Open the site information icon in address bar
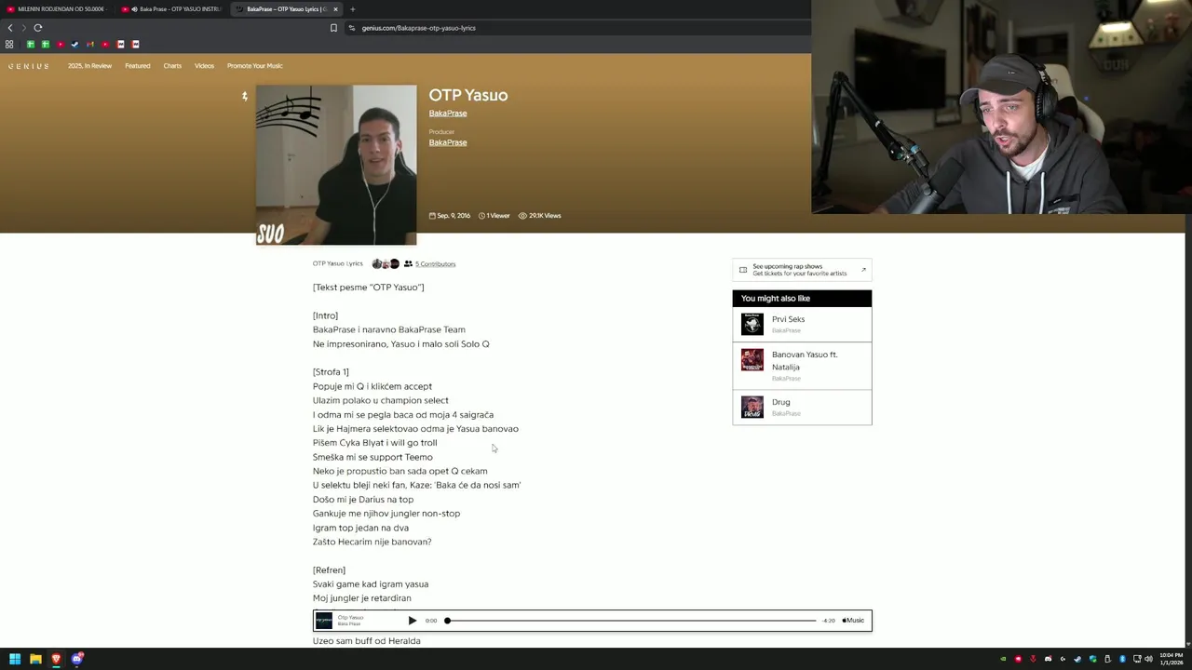The image size is (1192, 670). (x=352, y=28)
